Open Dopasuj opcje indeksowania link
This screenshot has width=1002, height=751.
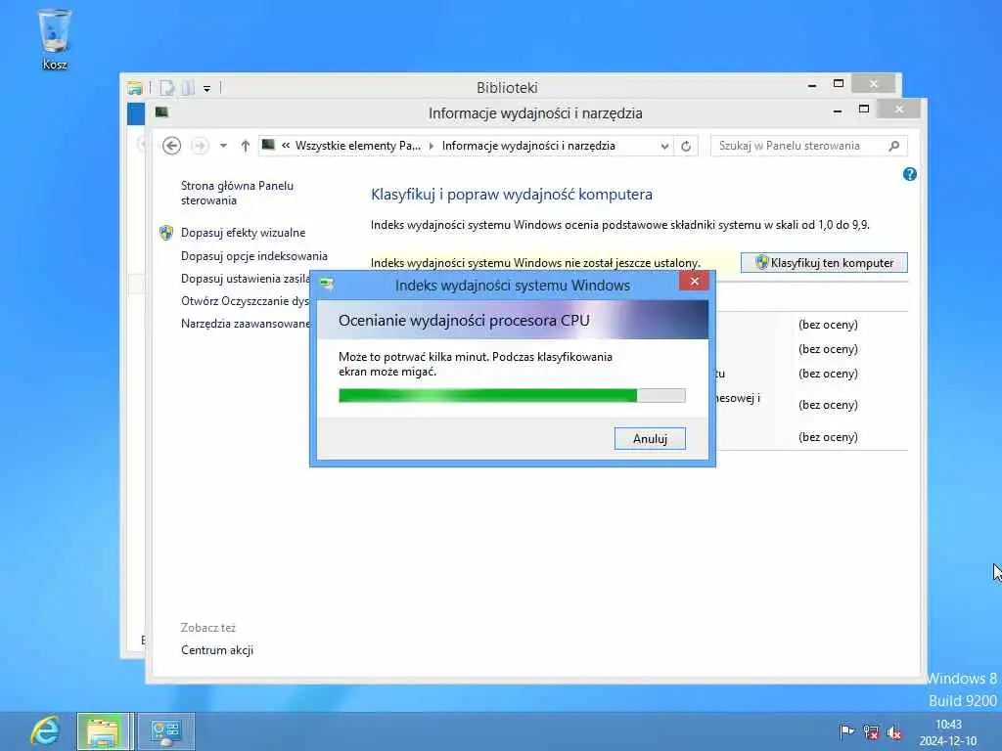click(253, 255)
